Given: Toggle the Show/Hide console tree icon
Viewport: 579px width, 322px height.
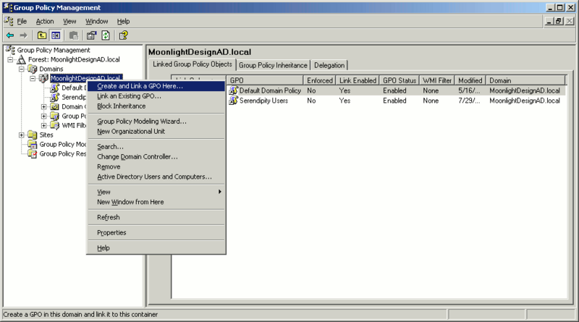Looking at the screenshot, I should click(x=56, y=35).
